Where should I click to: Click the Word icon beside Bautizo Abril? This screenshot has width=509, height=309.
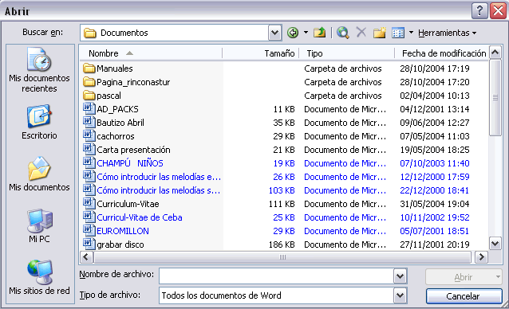click(89, 123)
